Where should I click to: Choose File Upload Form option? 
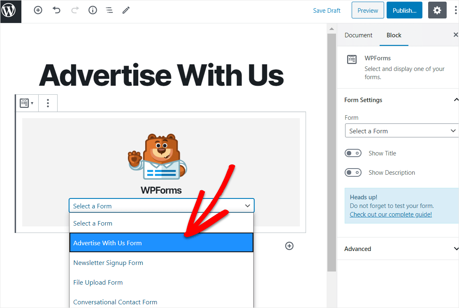point(161,282)
